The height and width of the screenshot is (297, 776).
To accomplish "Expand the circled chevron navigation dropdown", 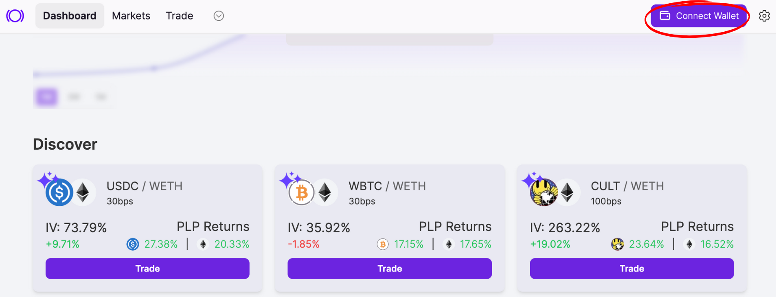I will click(x=219, y=16).
